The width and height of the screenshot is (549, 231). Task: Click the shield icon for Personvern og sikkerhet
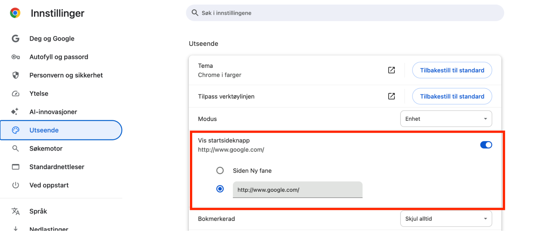click(16, 75)
